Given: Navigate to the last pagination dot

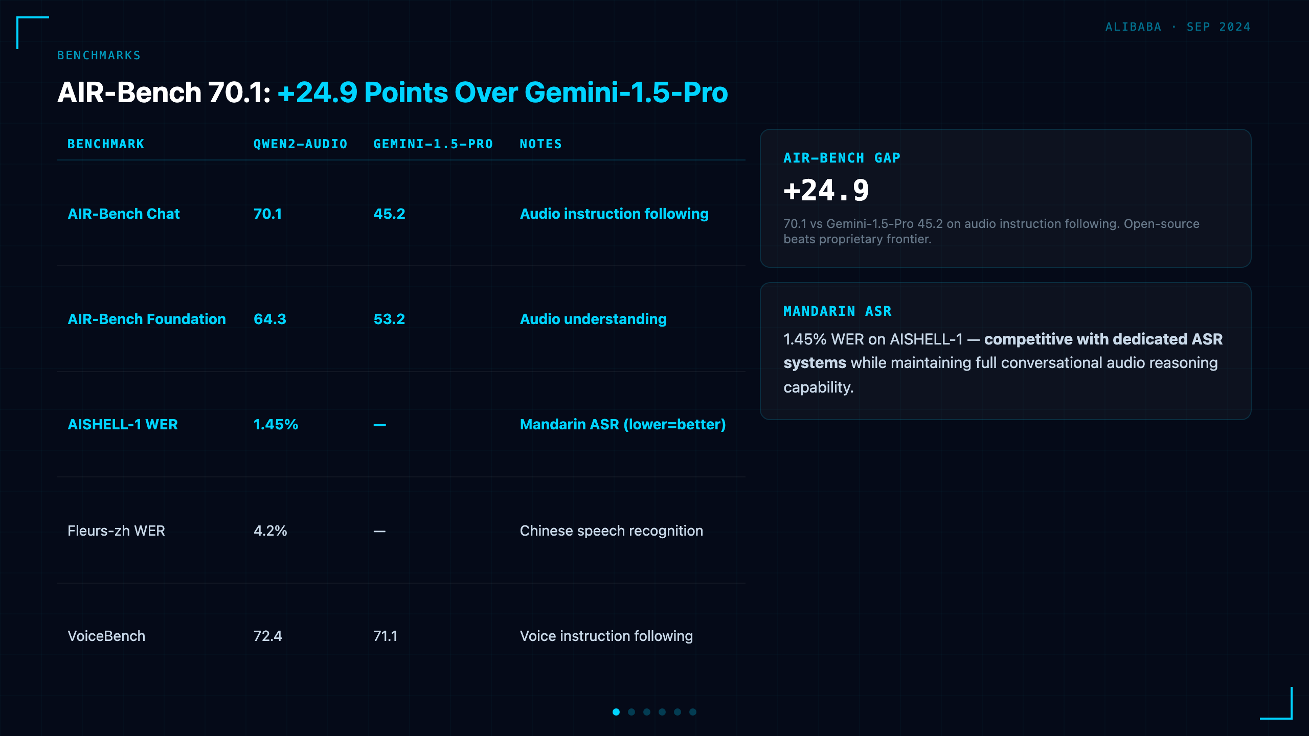Looking at the screenshot, I should coord(693,712).
